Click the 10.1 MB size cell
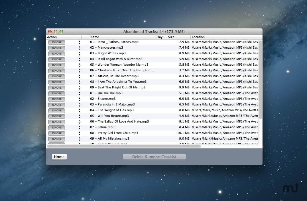This screenshot has height=201, width=307. click(x=183, y=133)
